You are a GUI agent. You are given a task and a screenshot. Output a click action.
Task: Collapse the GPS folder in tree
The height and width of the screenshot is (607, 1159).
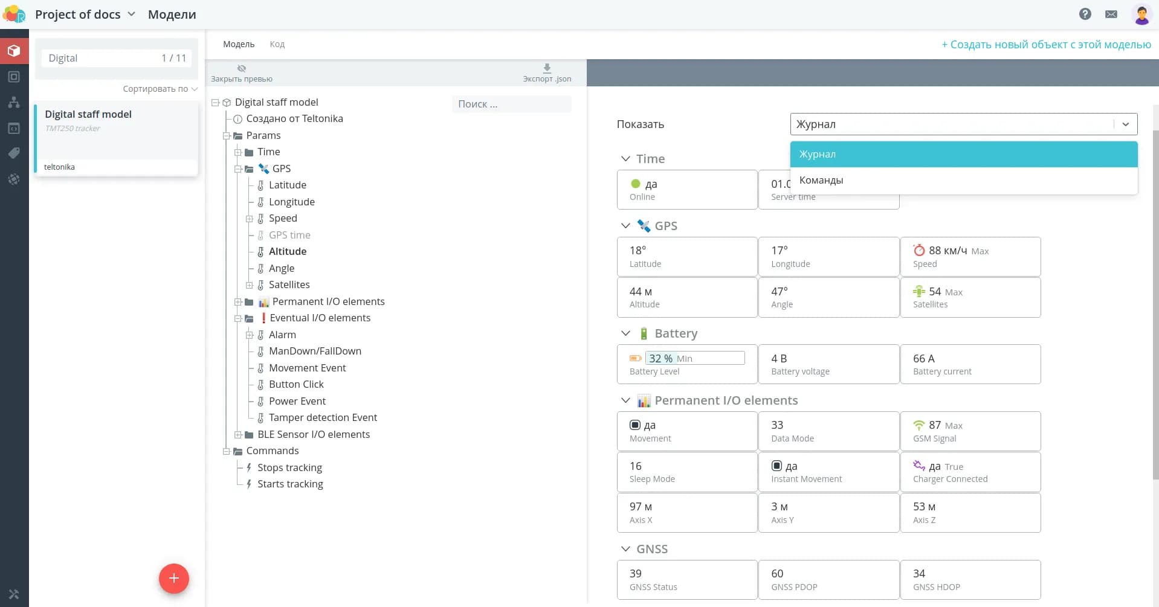coord(238,169)
